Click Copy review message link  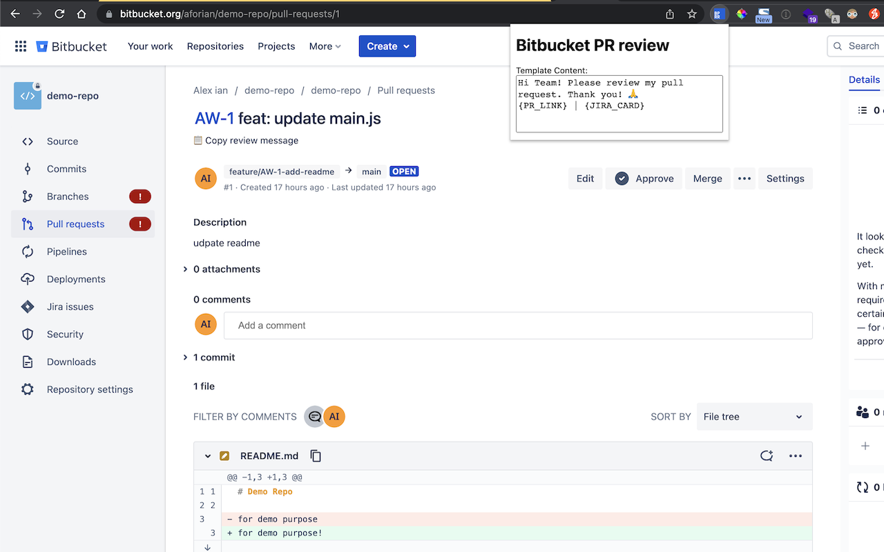point(247,141)
